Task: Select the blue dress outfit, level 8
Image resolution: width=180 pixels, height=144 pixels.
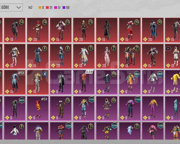Action: pos(38,56)
